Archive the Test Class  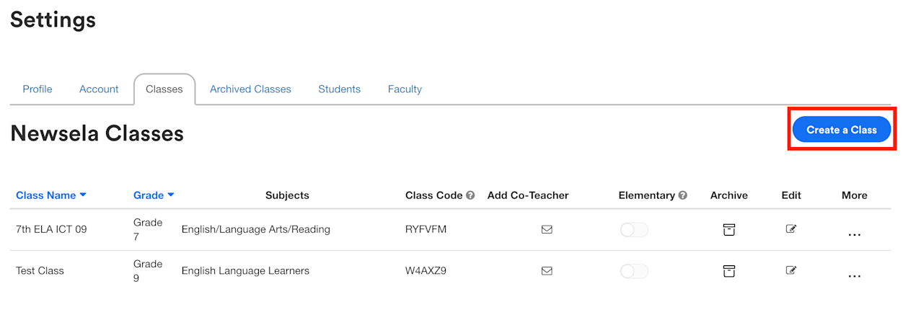click(729, 271)
